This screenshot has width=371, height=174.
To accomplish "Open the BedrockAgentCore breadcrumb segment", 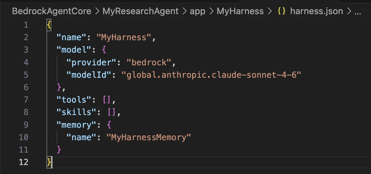I will click(52, 11).
